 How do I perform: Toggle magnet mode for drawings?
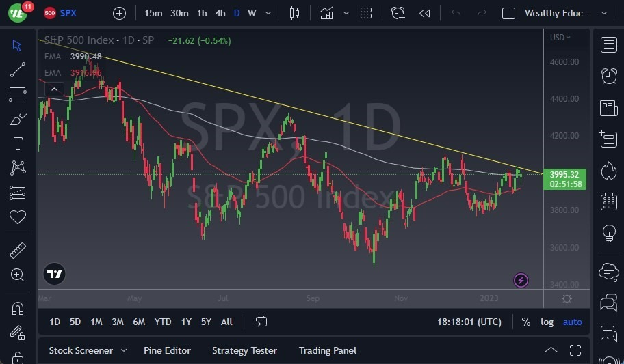[x=18, y=309]
